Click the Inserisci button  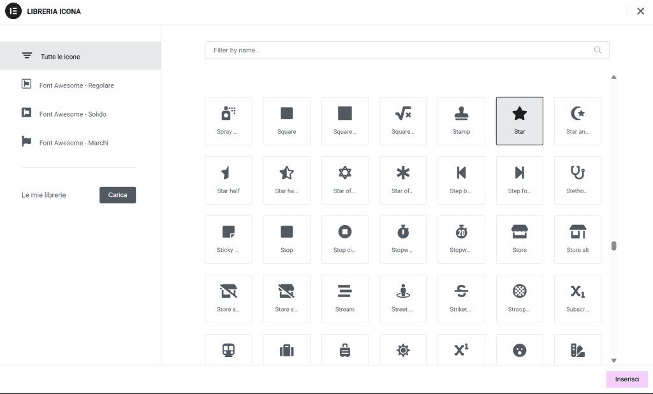(x=627, y=379)
